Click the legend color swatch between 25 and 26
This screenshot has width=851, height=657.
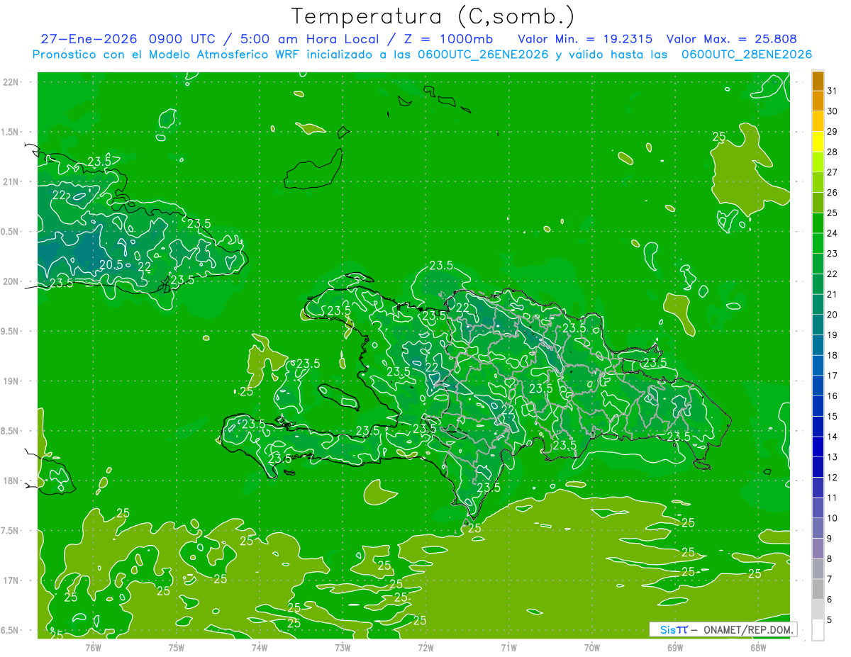coord(818,203)
